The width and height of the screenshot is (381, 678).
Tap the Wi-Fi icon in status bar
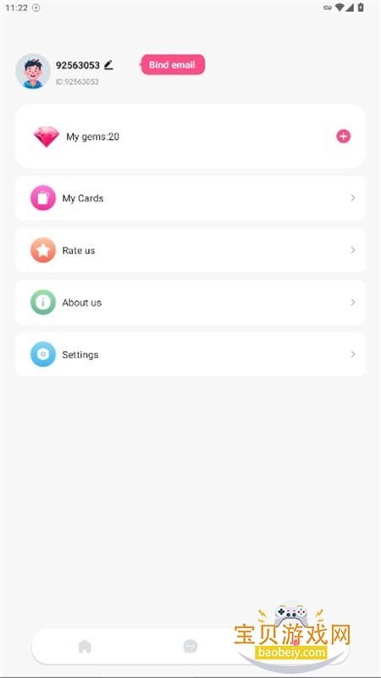click(340, 8)
